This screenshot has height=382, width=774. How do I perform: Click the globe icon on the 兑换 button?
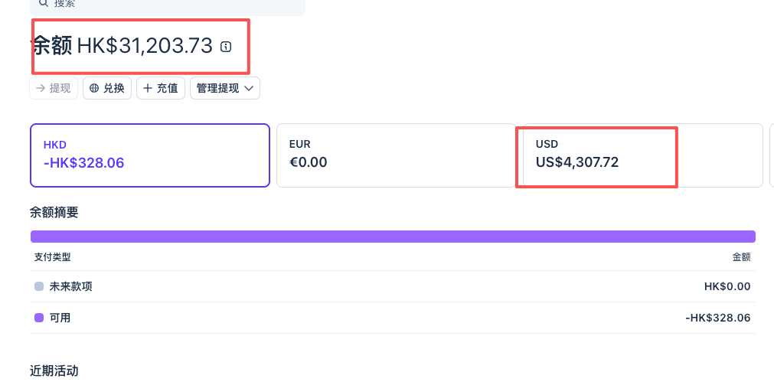pos(94,88)
